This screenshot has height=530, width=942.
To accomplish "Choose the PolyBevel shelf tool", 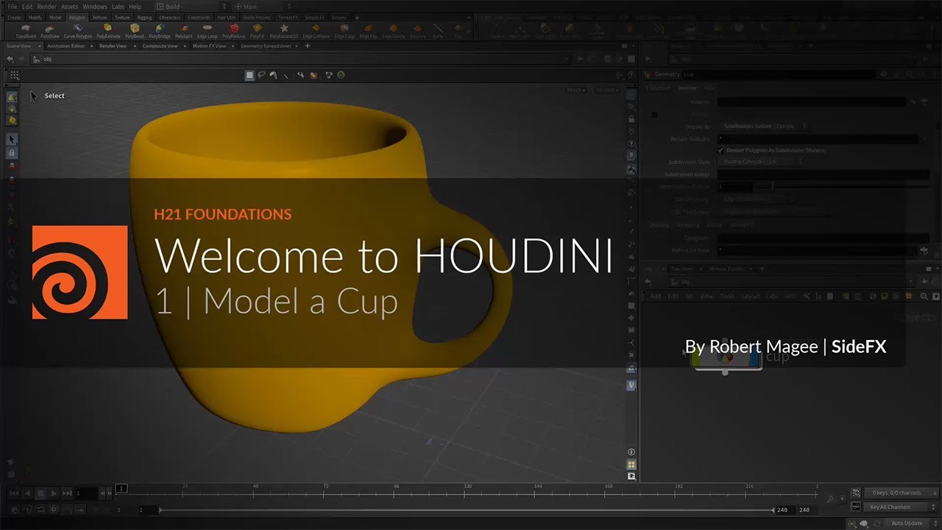I will click(x=135, y=31).
